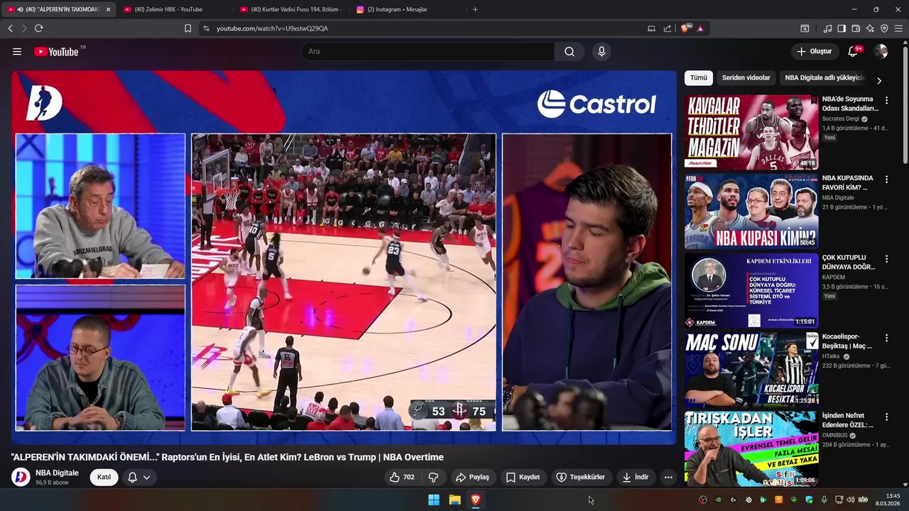909x511 pixels.
Task: Bookmark this page with bookmark icon
Action: pyautogui.click(x=187, y=28)
